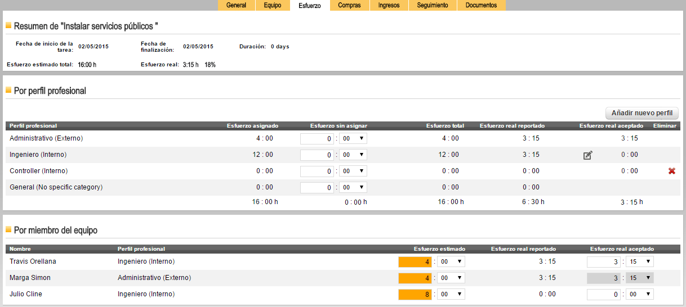Open minutes dropdown for Ingeniero unassigned effort

pos(353,155)
